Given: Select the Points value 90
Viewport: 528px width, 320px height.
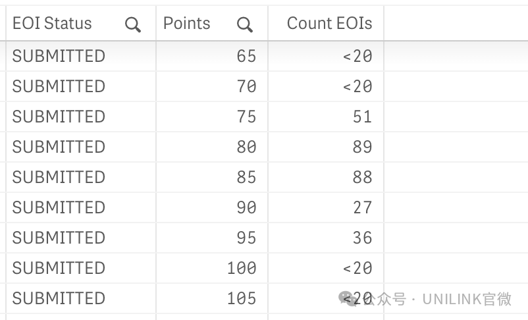Looking at the screenshot, I should pyautogui.click(x=246, y=207).
